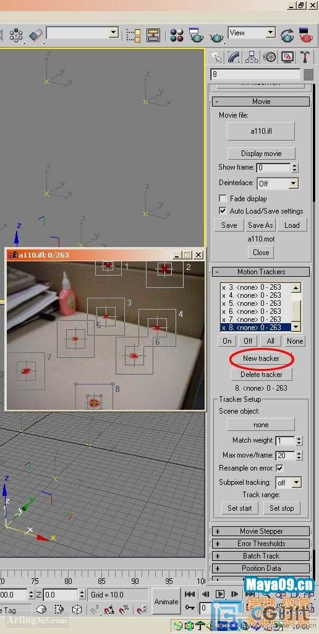319x634 pixels.
Task: Click the Show frame spinner arrows
Action: pyautogui.click(x=295, y=167)
